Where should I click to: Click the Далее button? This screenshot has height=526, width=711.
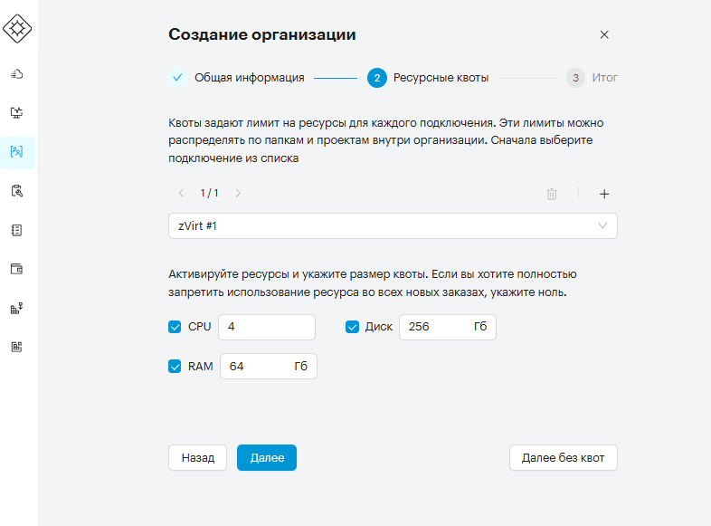[267, 457]
